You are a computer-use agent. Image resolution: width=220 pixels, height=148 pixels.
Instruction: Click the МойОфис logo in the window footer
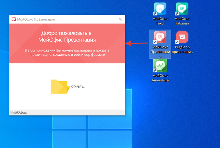[x=19, y=113]
